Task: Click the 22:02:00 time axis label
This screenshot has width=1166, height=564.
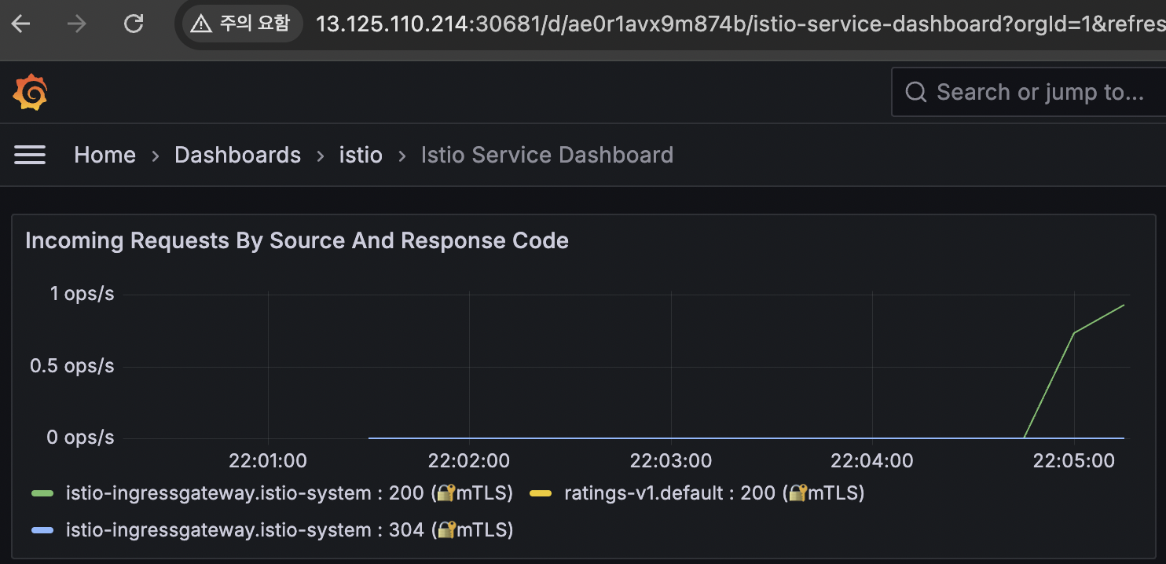Action: [x=469, y=460]
